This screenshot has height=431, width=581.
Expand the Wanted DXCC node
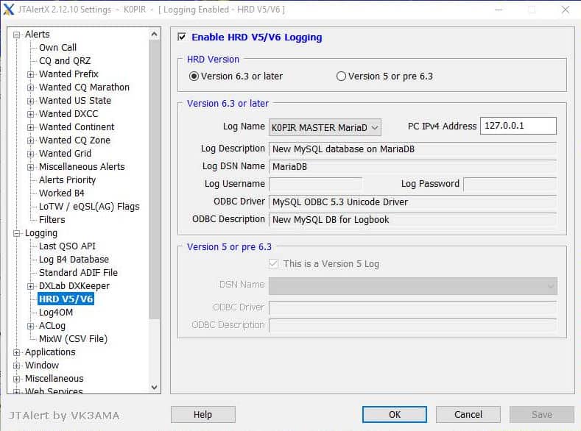pos(31,114)
